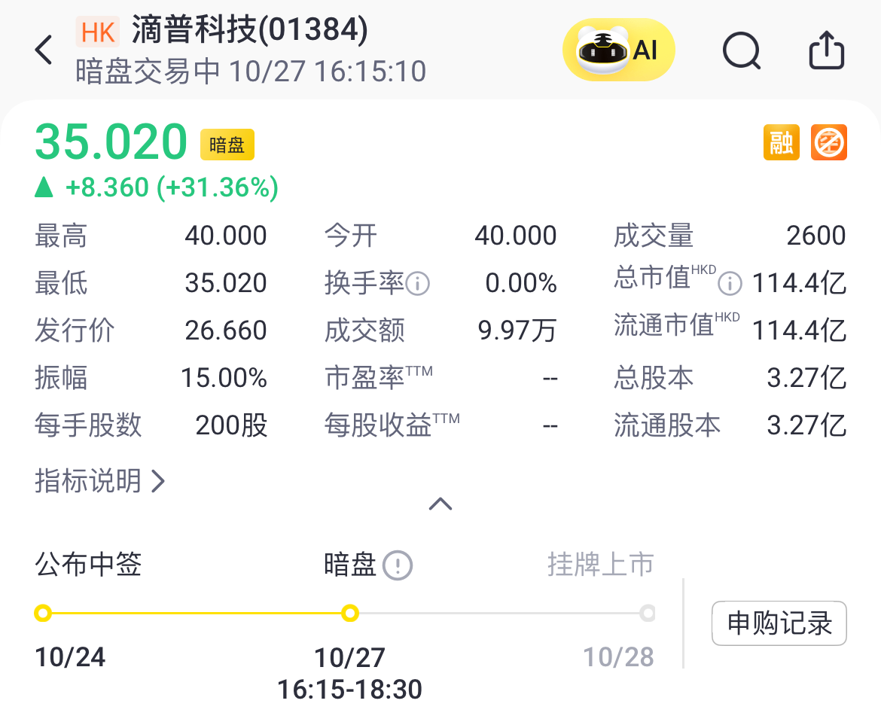
Task: Tap the 每手股数 value 200股
Action: (x=231, y=425)
